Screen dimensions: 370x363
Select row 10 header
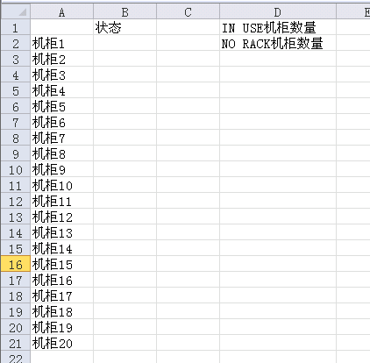tap(16, 169)
